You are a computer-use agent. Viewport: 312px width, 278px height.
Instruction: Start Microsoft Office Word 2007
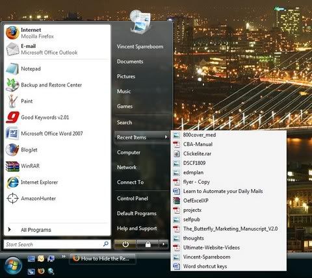pos(57,133)
